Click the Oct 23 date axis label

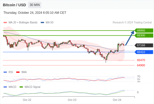(72, 100)
